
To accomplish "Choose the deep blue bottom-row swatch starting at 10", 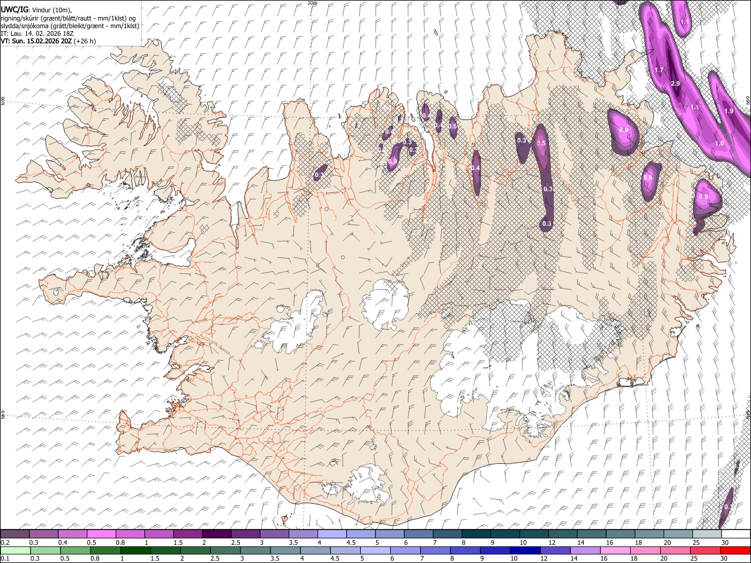I will coord(525,550).
